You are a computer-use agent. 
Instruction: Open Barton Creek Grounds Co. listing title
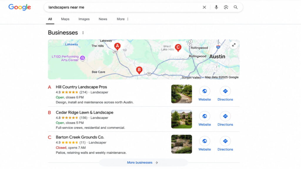(x=80, y=137)
